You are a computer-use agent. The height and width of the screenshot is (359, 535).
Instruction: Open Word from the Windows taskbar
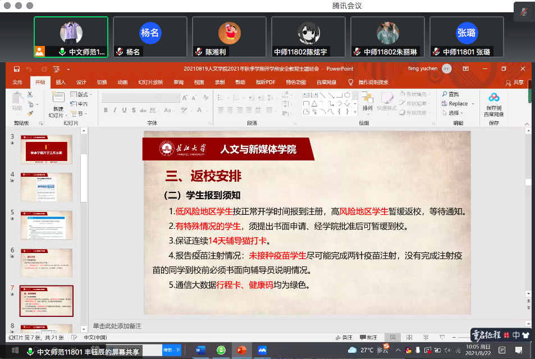point(200,350)
